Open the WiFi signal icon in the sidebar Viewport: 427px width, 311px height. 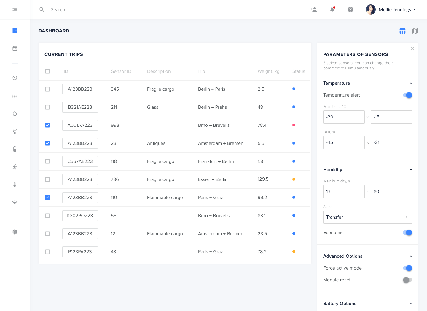(15, 202)
